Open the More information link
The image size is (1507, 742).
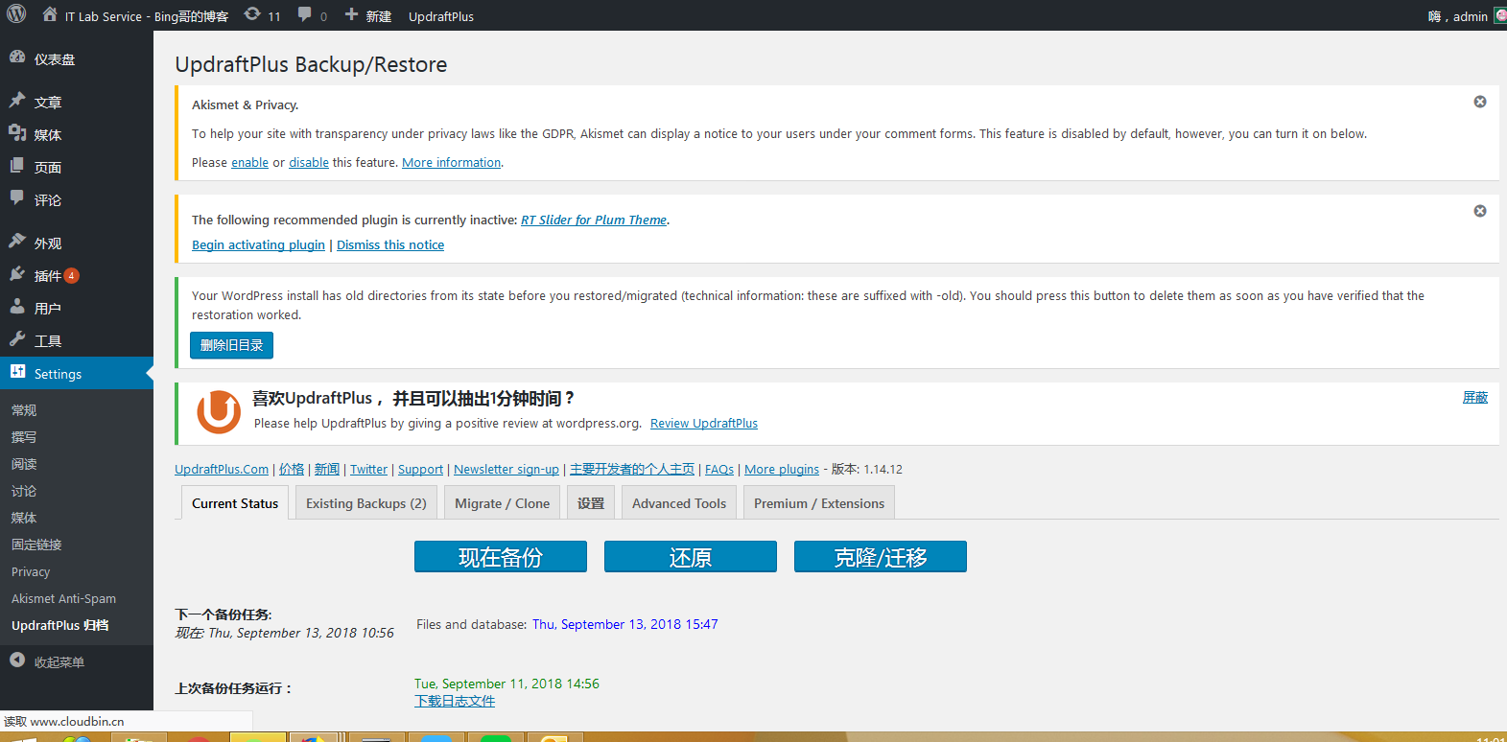click(x=451, y=163)
